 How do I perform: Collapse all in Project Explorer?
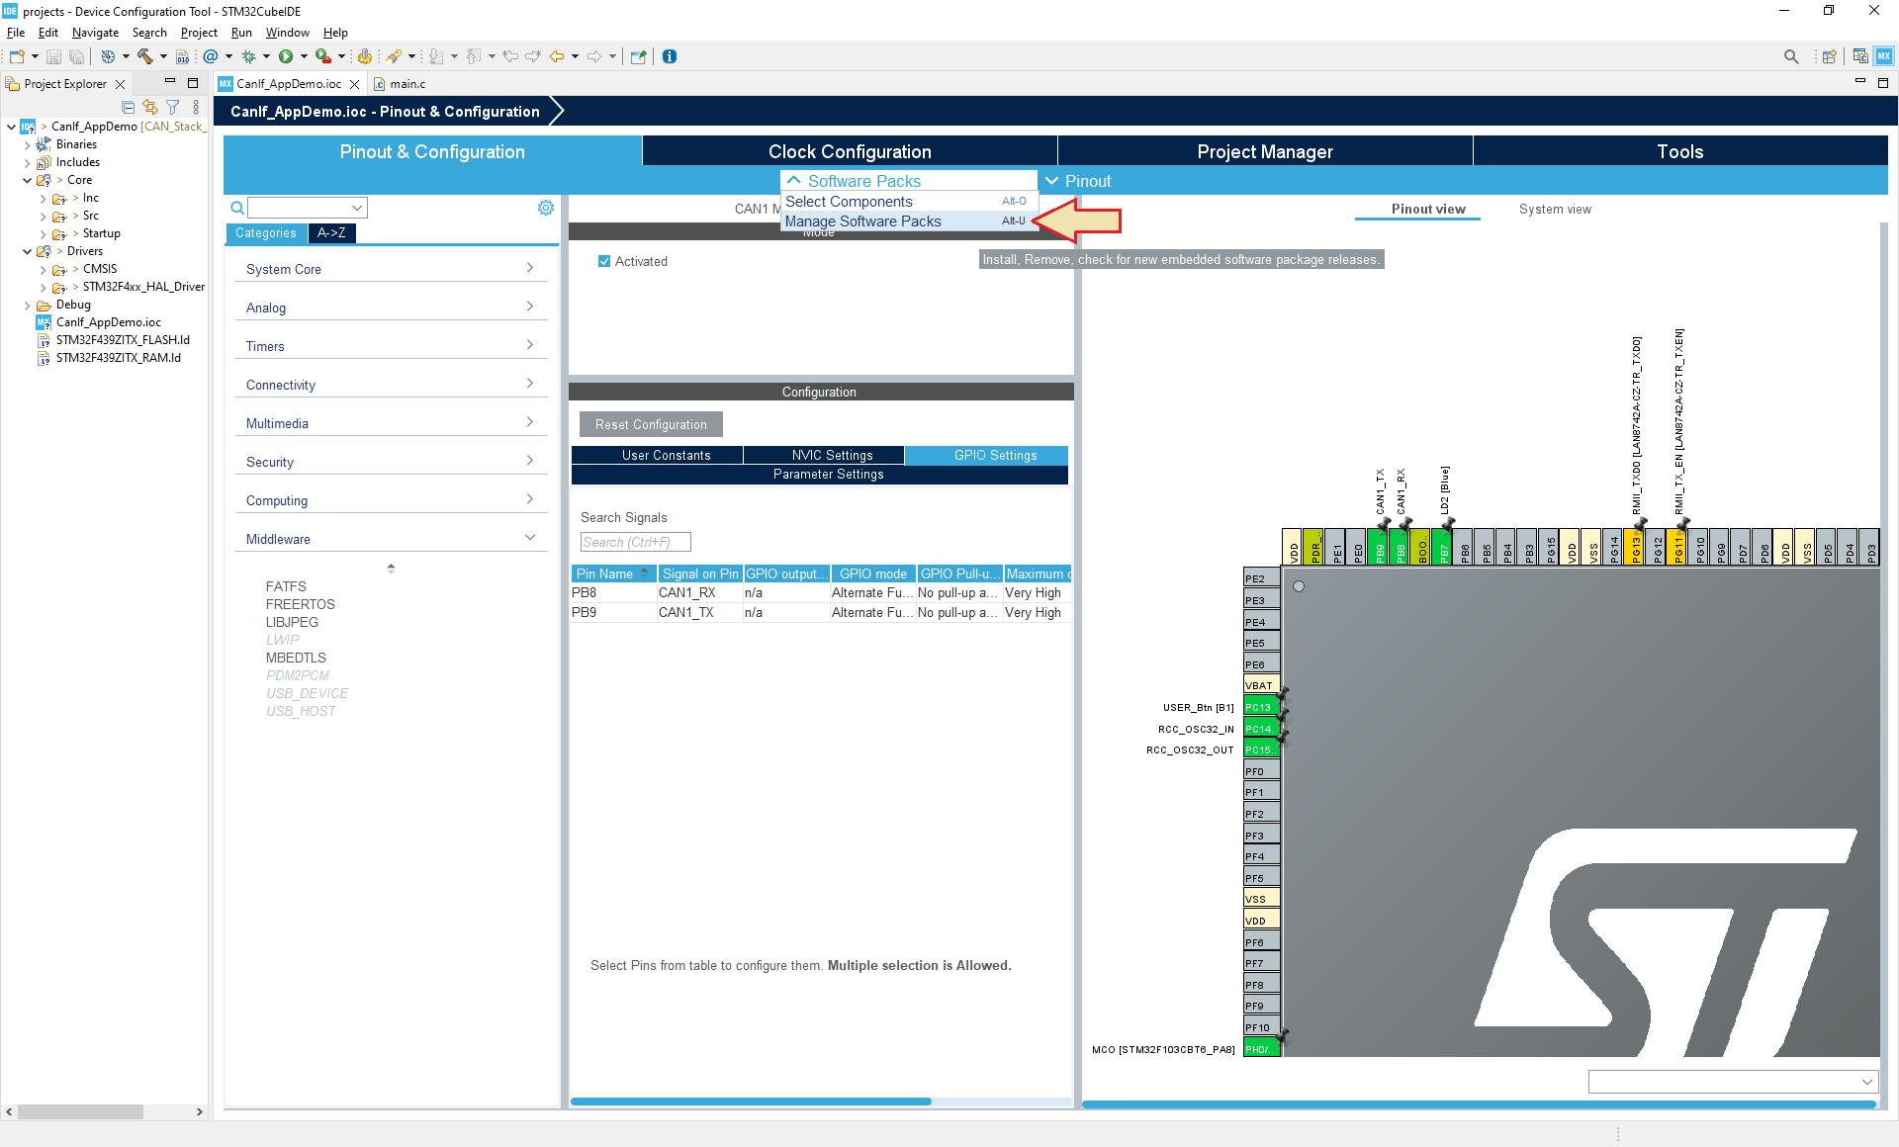[129, 107]
